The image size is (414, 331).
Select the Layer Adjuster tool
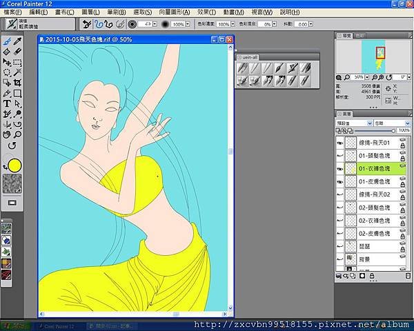tap(7, 62)
